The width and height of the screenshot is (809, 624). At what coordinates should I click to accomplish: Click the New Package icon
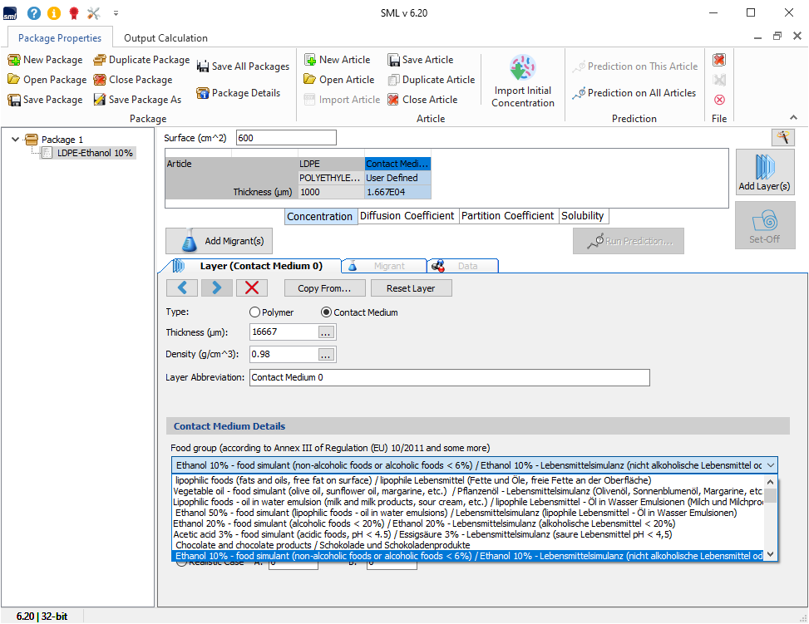click(14, 60)
